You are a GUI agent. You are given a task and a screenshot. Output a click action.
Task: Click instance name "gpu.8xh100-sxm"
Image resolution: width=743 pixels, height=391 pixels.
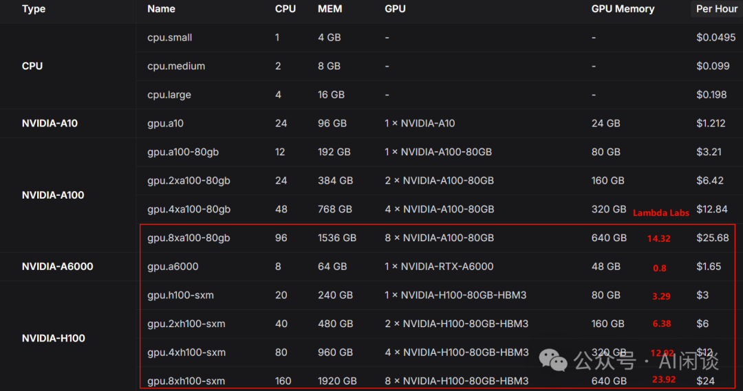[186, 381]
